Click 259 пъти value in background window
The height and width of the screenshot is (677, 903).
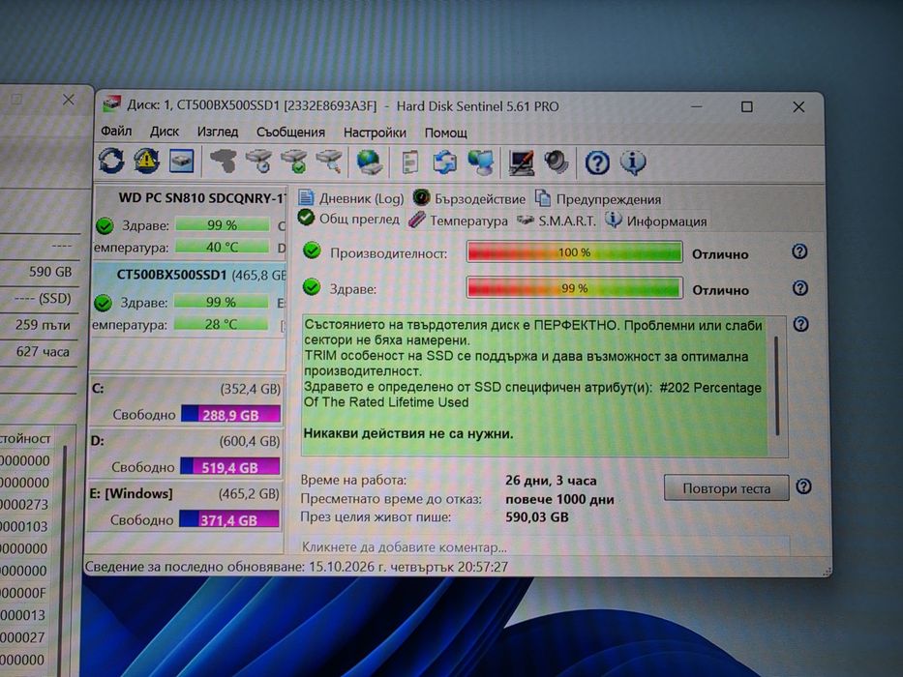click(43, 325)
